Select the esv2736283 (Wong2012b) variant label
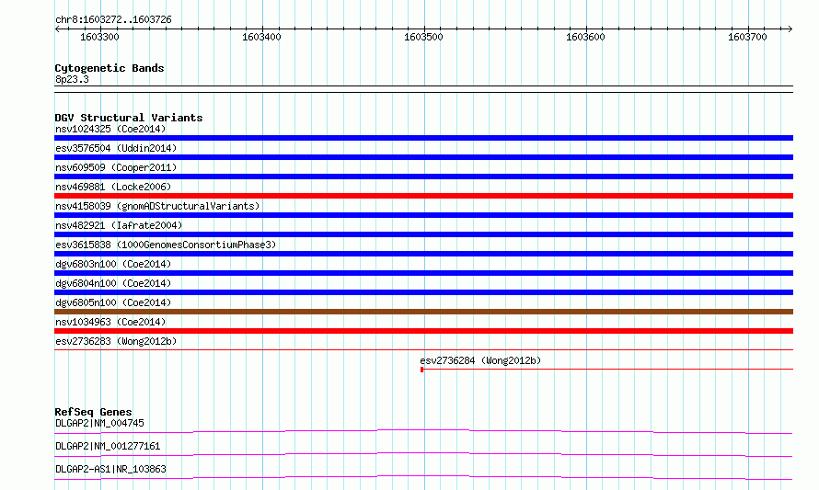 (116, 341)
